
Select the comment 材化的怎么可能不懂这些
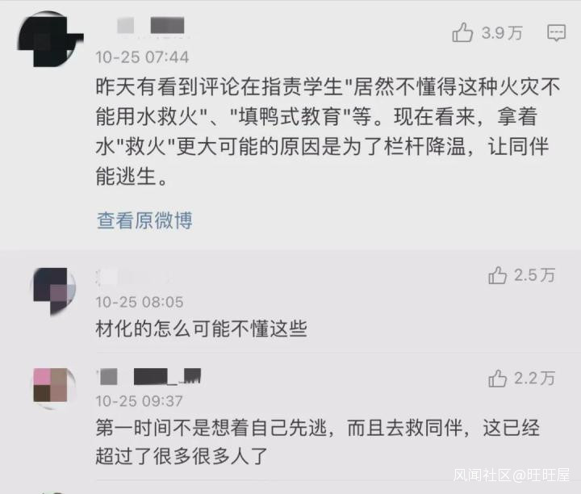pyautogui.click(x=201, y=329)
